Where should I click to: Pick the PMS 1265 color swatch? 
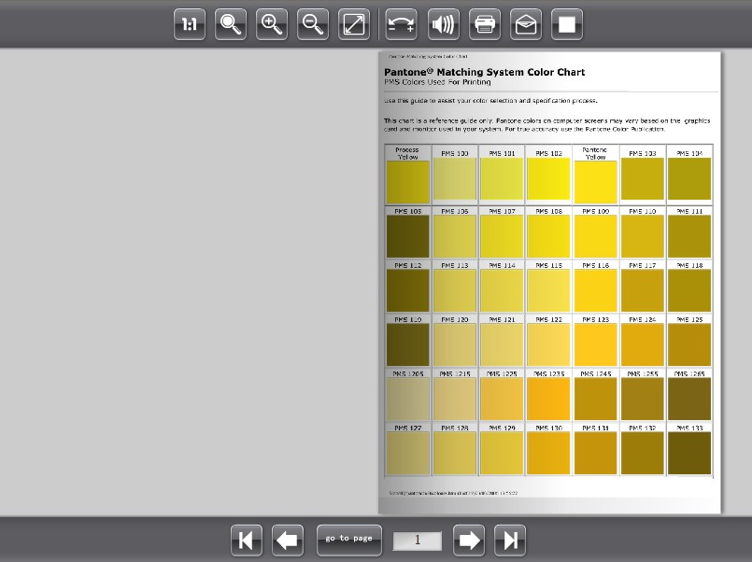tap(689, 399)
